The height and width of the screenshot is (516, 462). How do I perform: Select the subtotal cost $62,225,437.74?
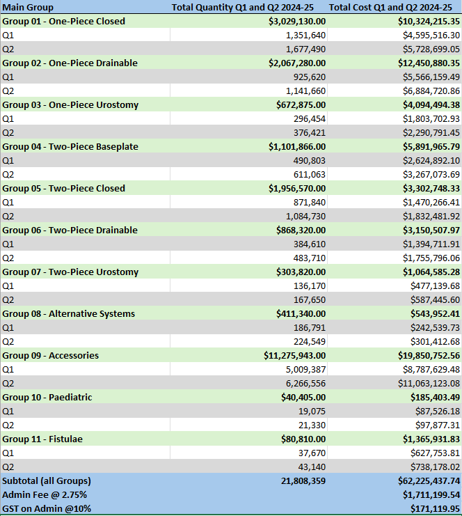point(429,480)
